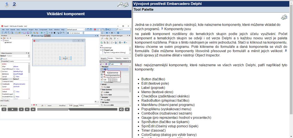Go to step 1 of the tutorial
The height and width of the screenshot is (138, 293).
pyautogui.click(x=7, y=4)
